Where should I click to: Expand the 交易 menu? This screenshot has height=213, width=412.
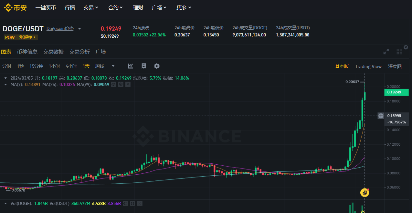(x=91, y=7)
